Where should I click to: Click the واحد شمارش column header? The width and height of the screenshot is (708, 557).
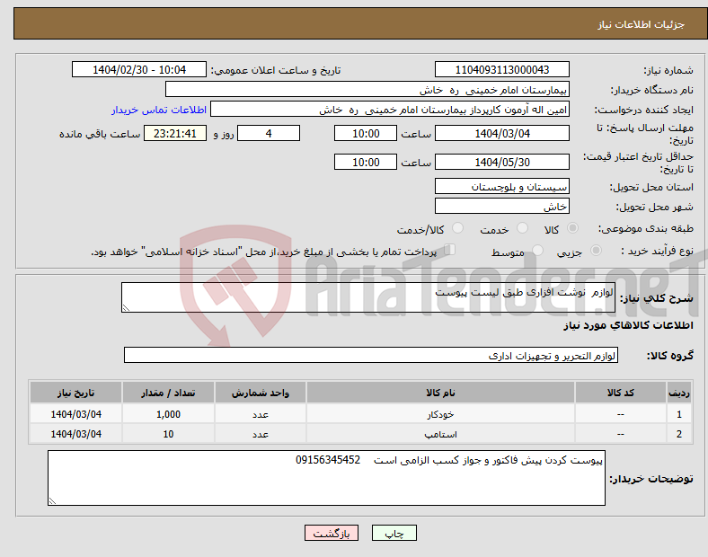click(x=261, y=393)
